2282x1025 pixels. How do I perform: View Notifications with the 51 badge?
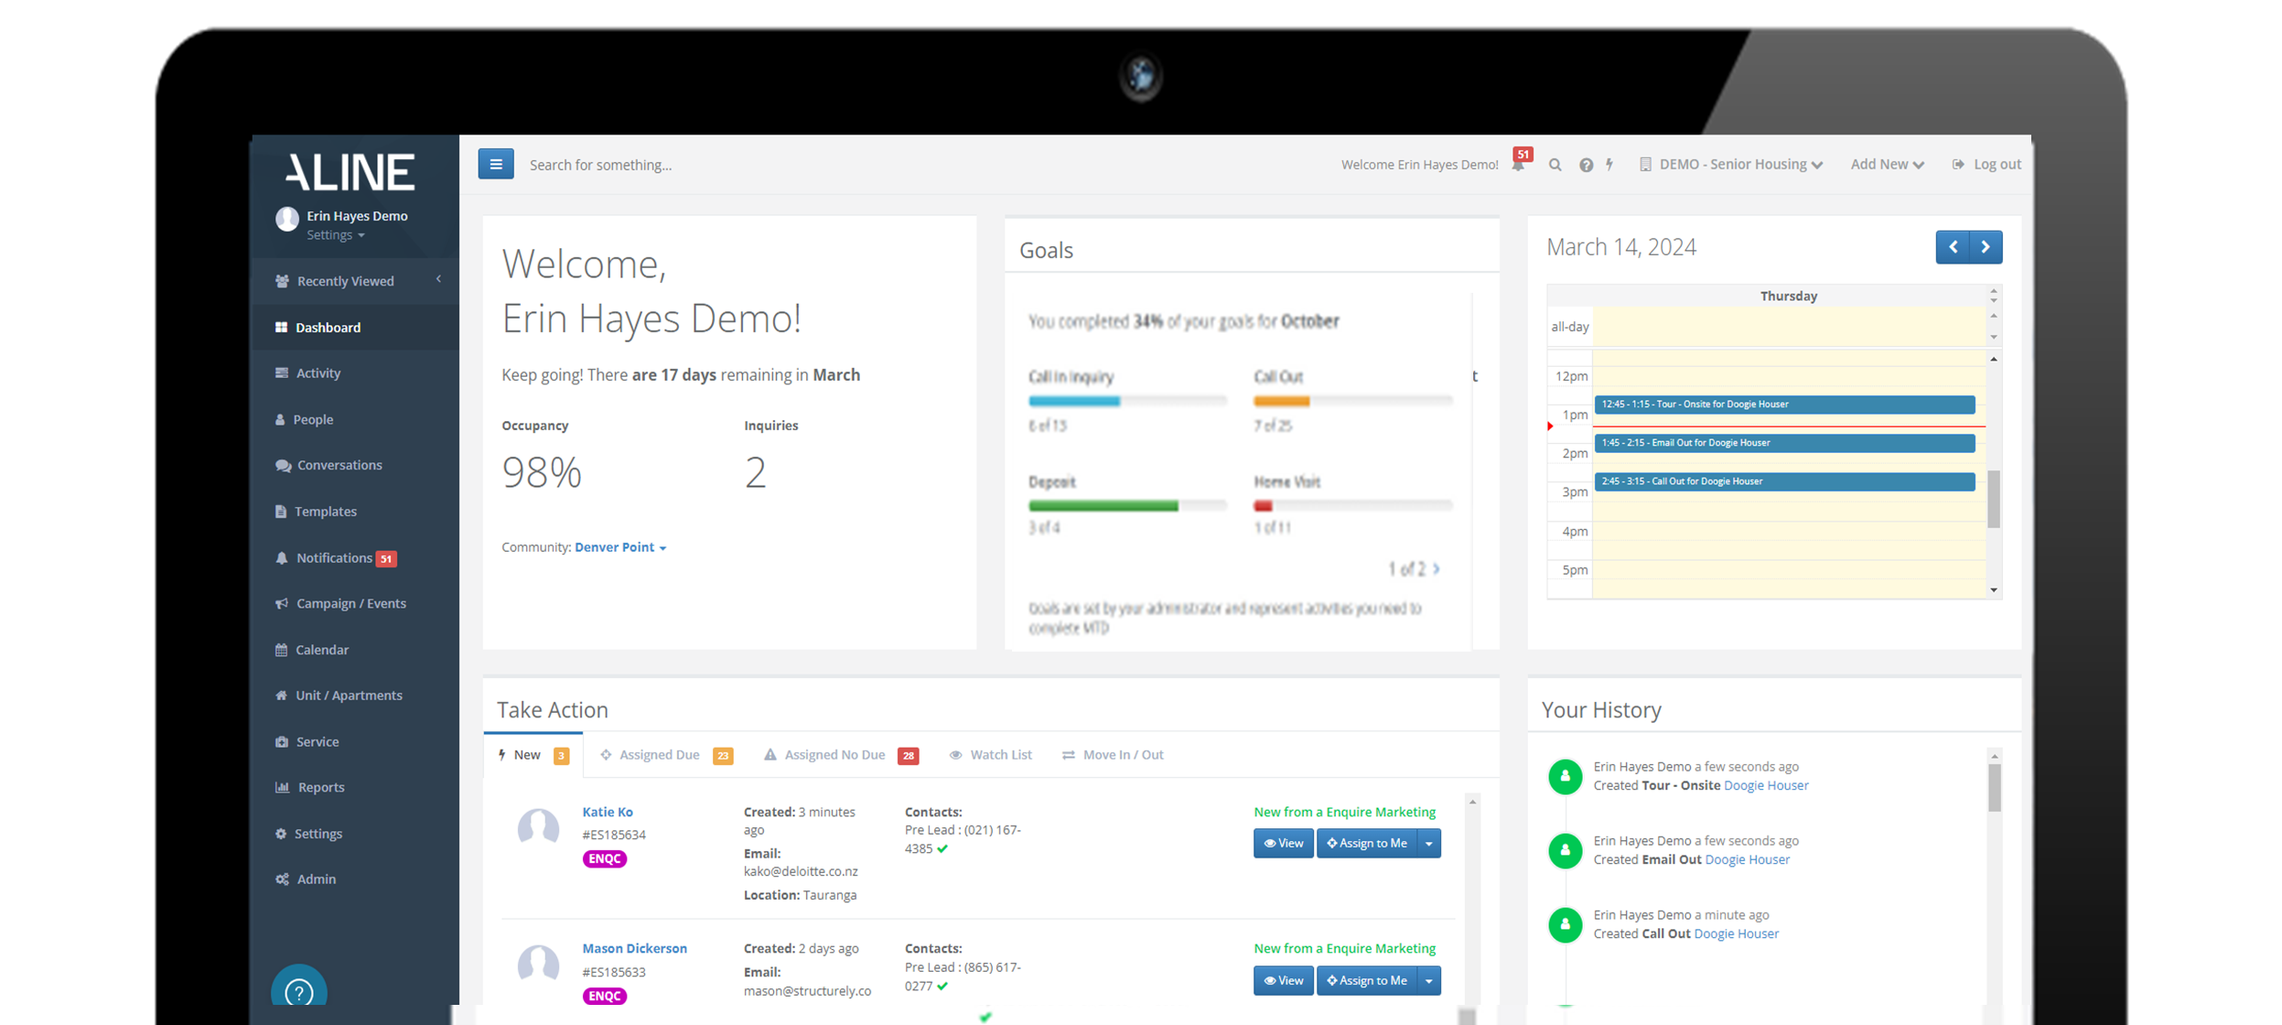(x=334, y=557)
